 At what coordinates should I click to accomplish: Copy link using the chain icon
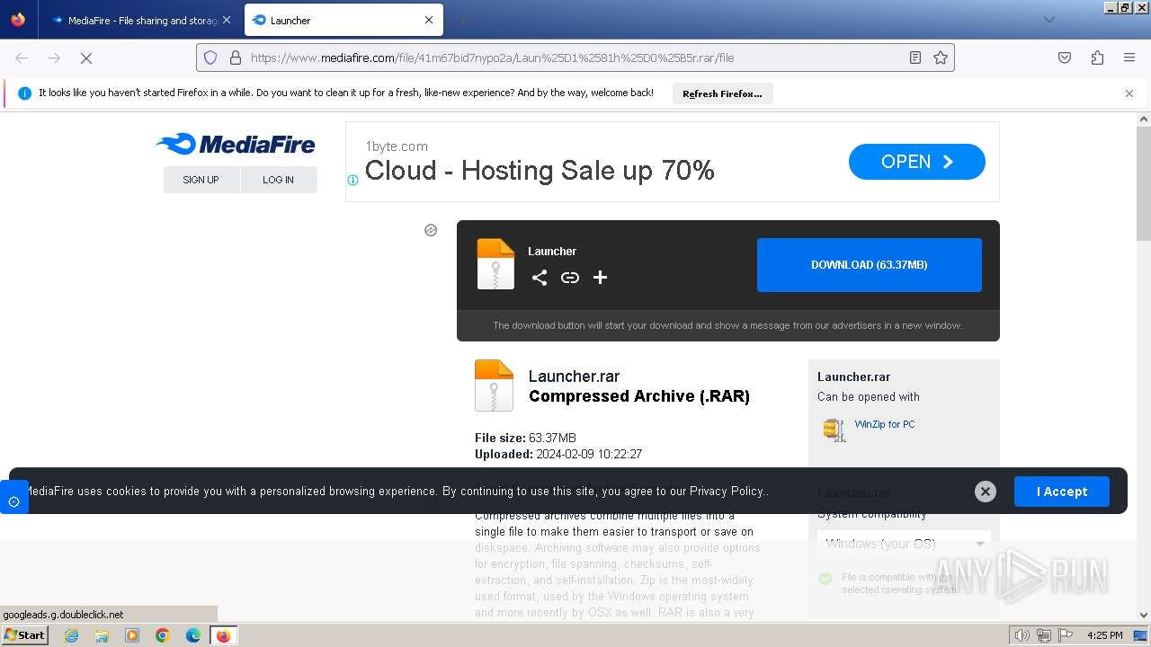[570, 278]
